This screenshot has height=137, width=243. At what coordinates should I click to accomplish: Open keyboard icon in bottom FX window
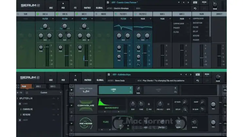198,75
